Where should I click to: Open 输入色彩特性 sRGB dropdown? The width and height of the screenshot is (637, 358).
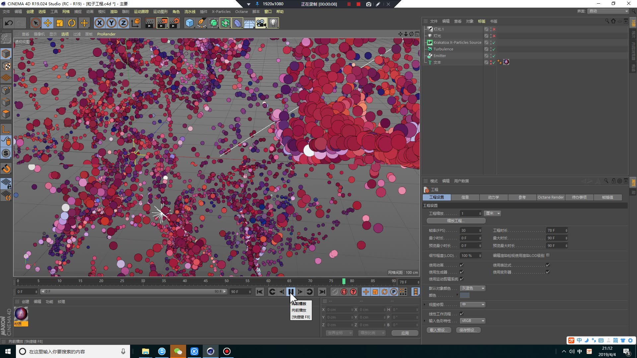(x=473, y=321)
